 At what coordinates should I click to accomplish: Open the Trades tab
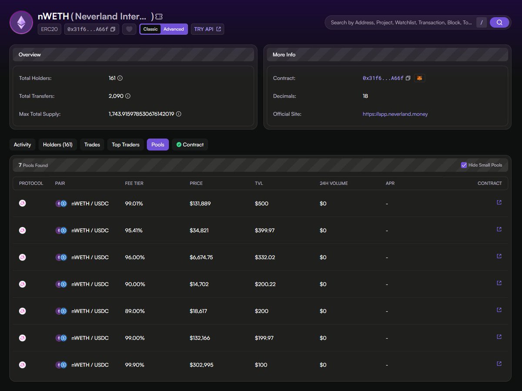tap(92, 144)
